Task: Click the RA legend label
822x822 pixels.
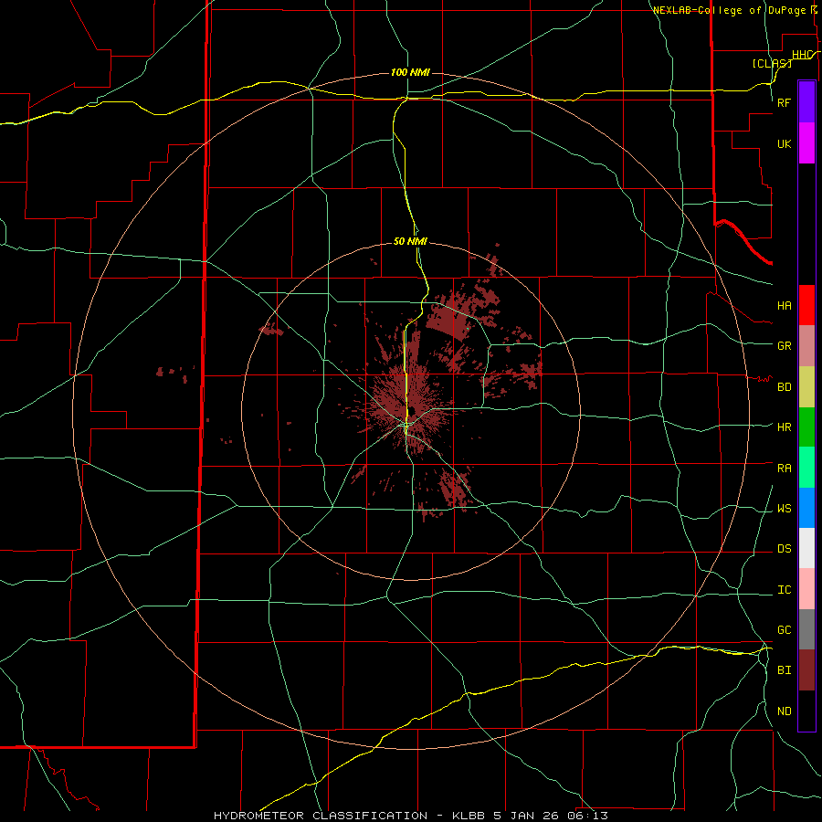Action: 784,469
